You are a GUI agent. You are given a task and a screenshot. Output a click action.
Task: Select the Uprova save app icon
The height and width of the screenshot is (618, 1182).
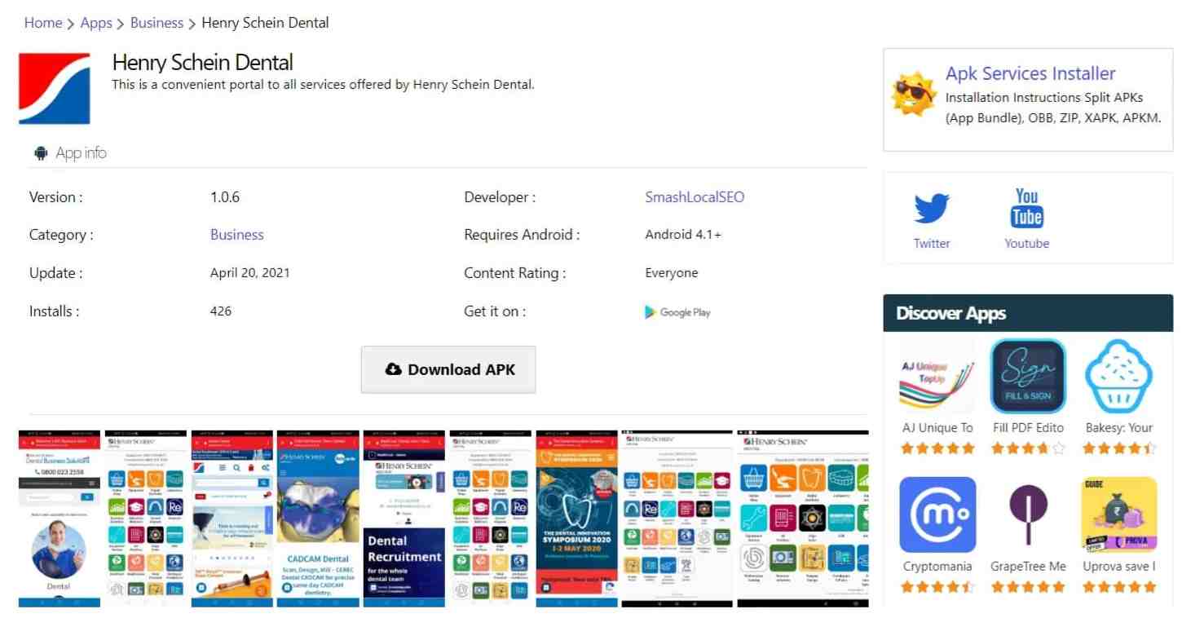1118,515
